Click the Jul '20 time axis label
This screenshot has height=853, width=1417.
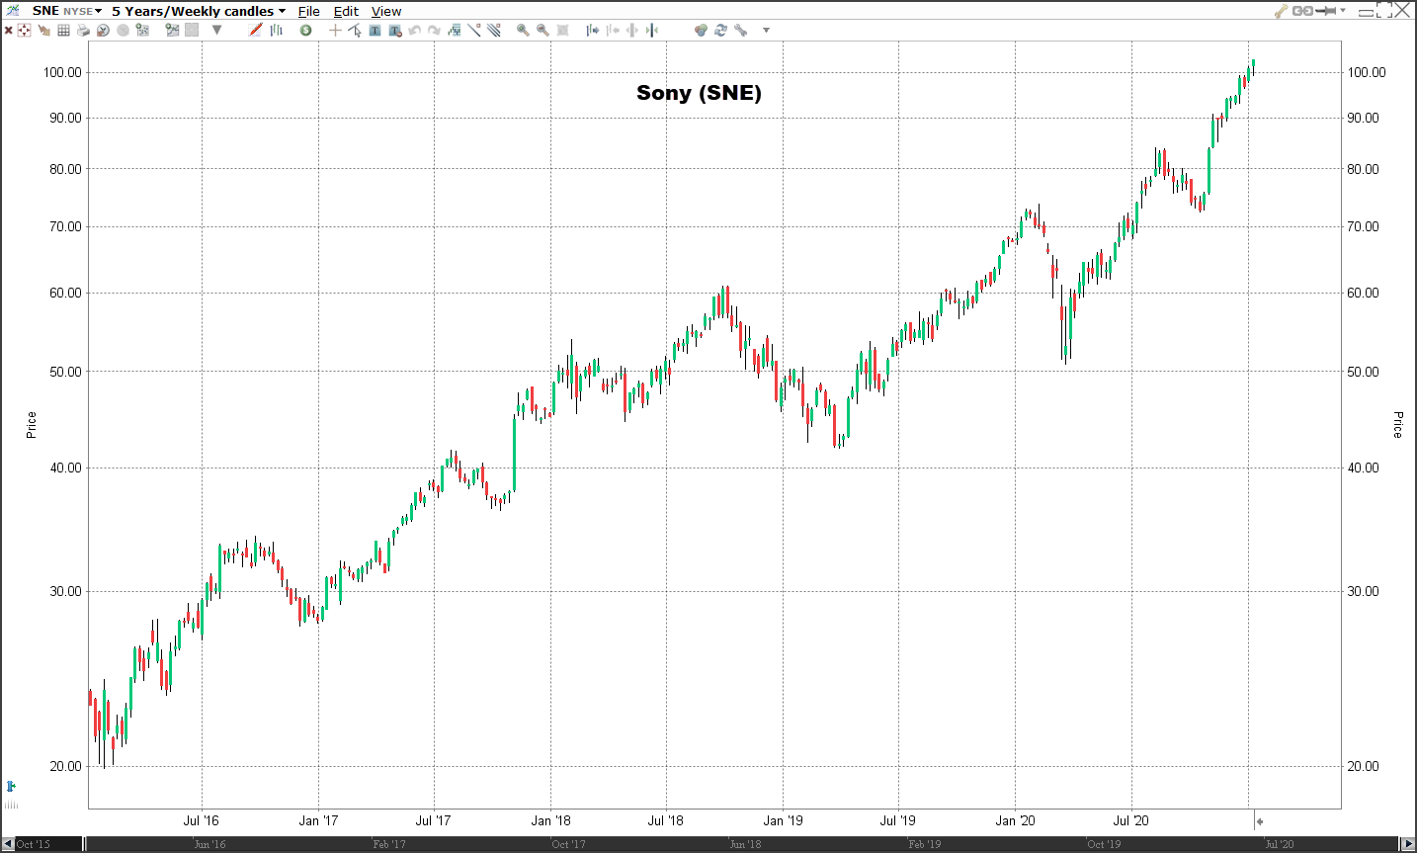coord(1131,820)
